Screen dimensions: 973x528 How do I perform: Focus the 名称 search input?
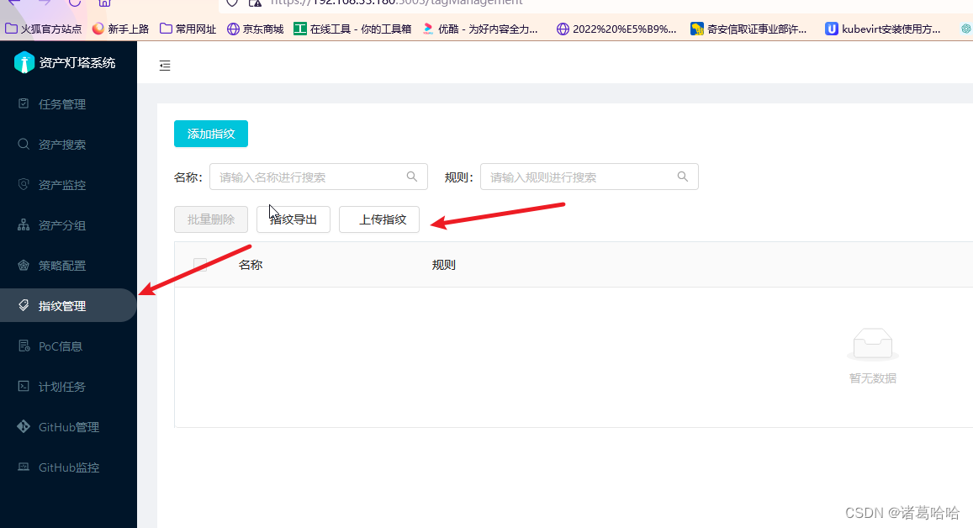(x=319, y=177)
